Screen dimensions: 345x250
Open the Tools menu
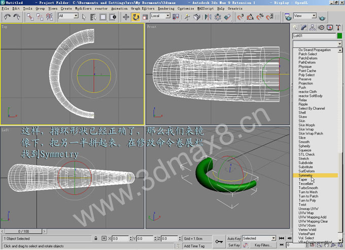point(27,8)
